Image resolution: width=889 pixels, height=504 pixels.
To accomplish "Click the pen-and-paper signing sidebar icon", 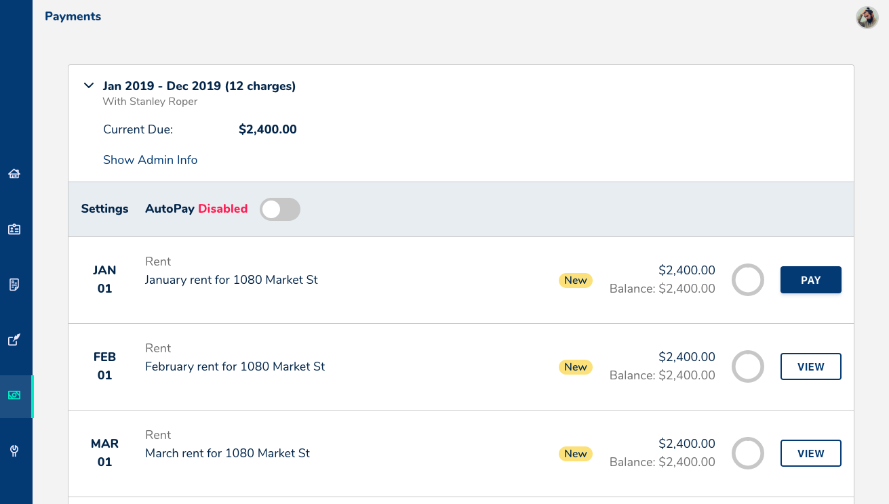I will 14,339.
